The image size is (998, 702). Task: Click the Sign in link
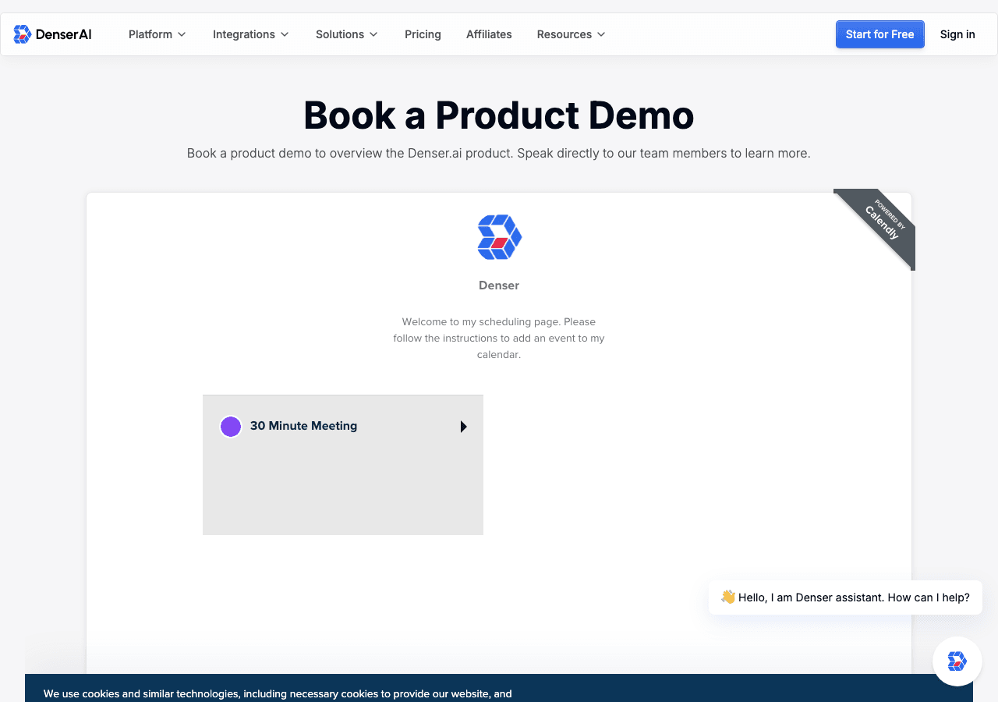[x=957, y=34]
